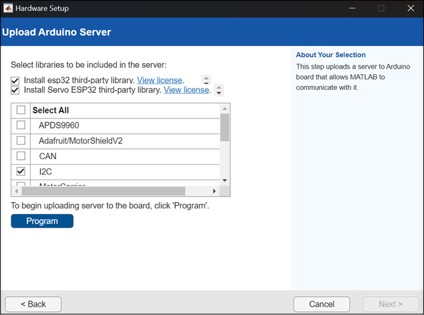Click the library list scroll-down arrow
This screenshot has height=315, width=424.
click(x=225, y=180)
